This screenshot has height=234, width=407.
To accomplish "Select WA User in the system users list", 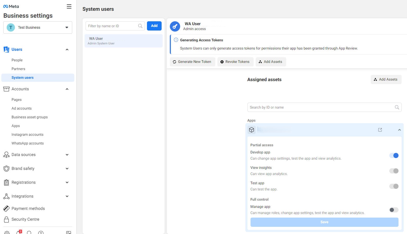I will pos(124,41).
